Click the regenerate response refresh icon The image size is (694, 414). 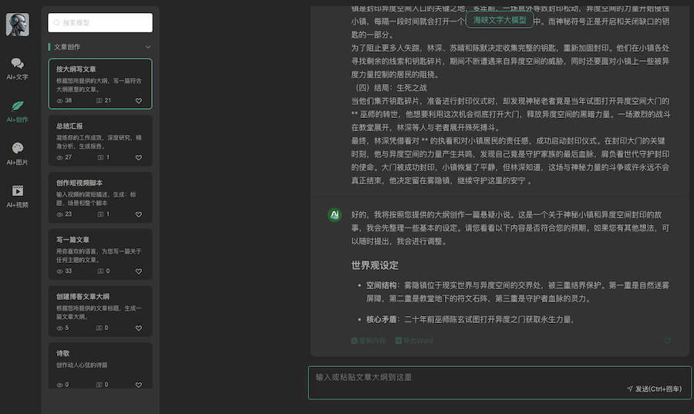(667, 340)
